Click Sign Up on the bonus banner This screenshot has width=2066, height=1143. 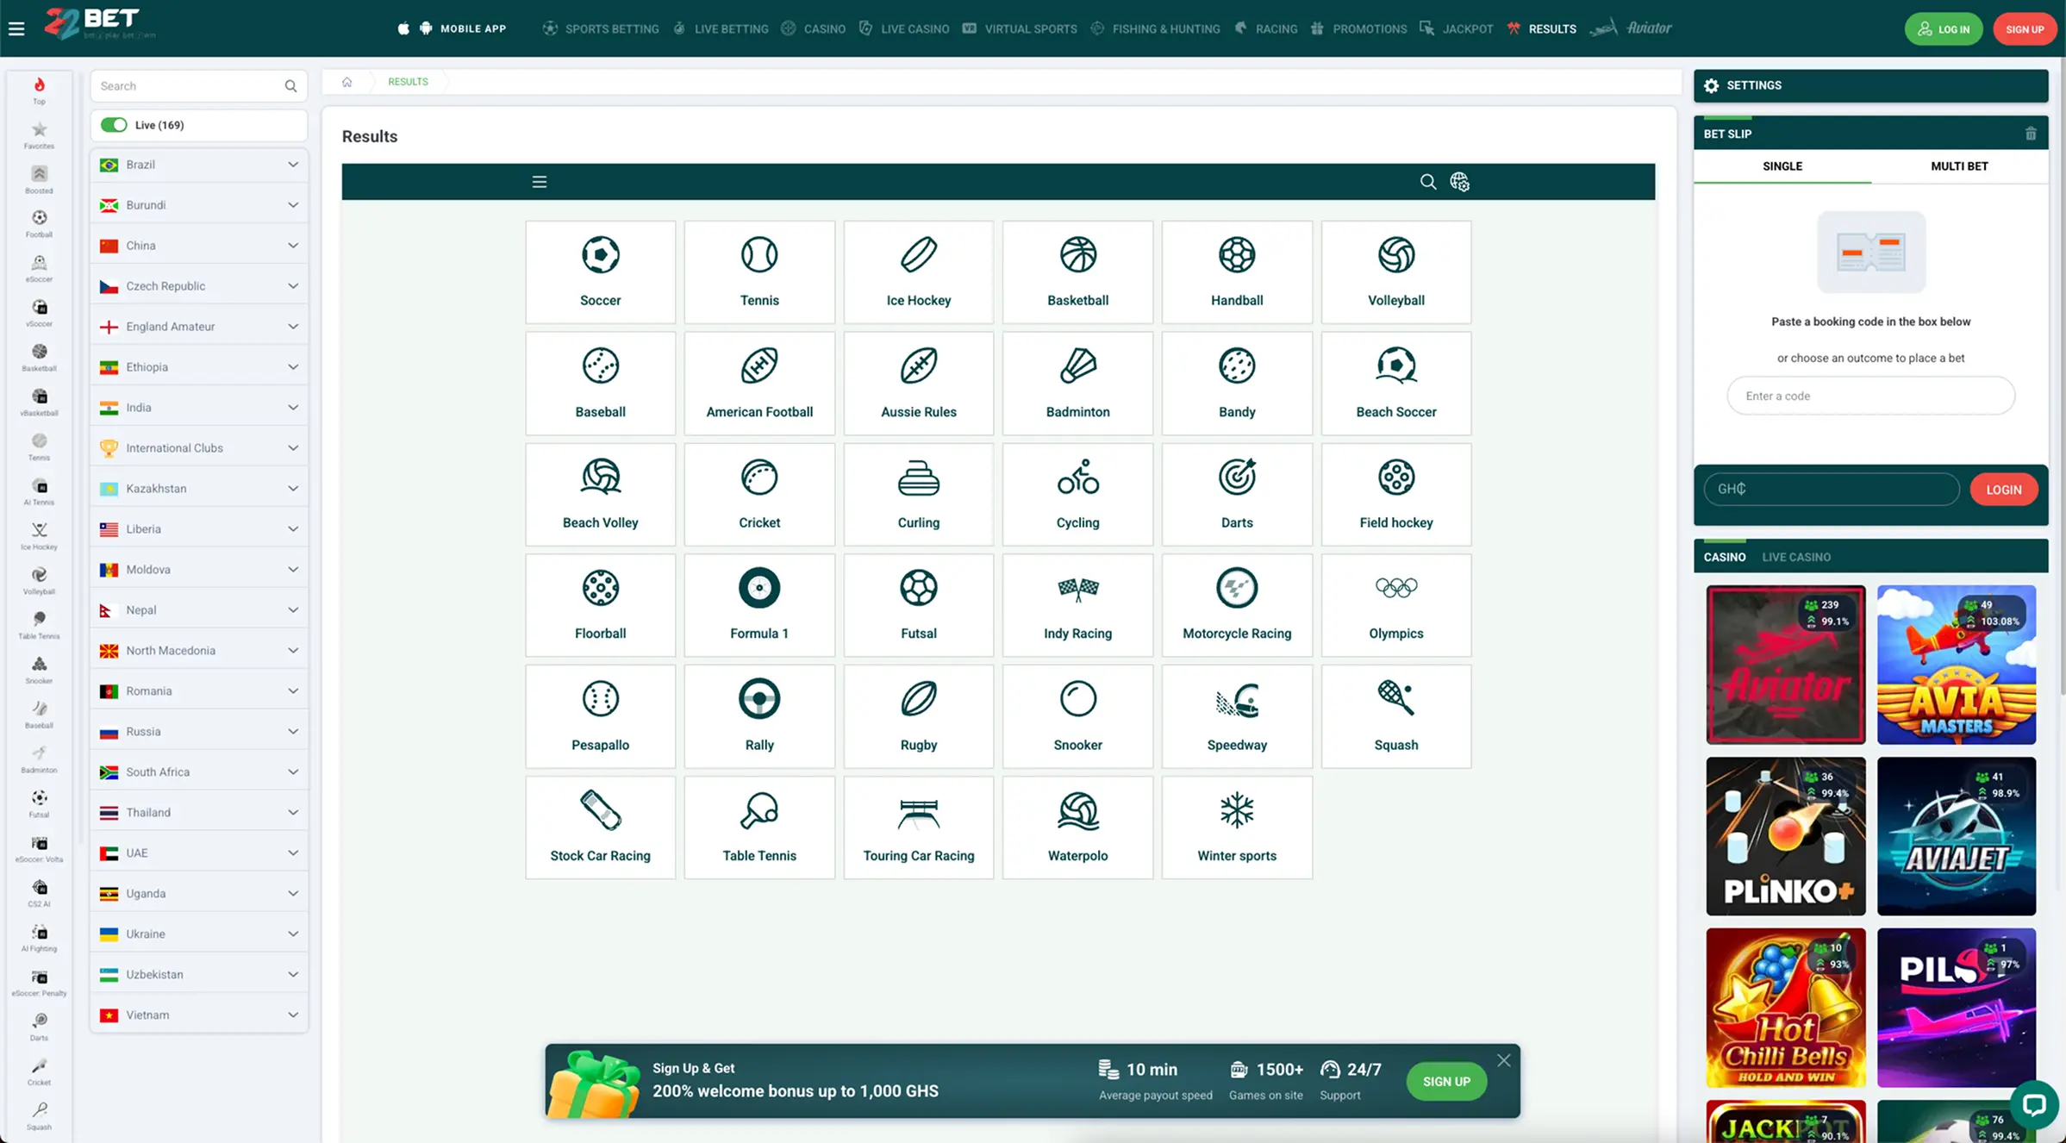(1446, 1082)
